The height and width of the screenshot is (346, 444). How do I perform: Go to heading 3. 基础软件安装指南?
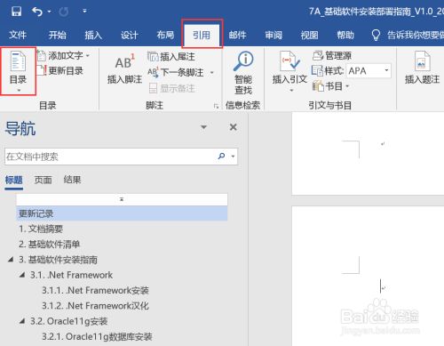(x=58, y=260)
